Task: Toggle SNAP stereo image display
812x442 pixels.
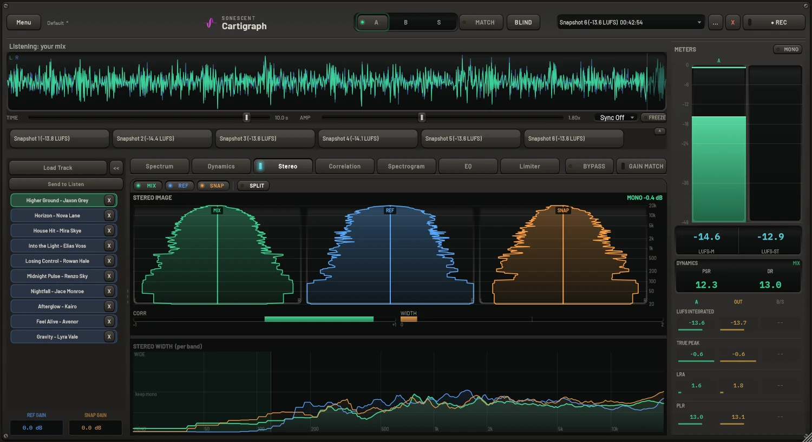Action: [212, 186]
